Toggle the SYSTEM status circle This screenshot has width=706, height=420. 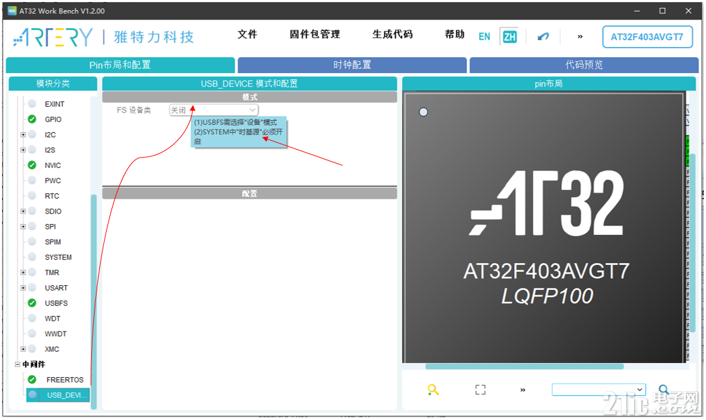tap(32, 256)
